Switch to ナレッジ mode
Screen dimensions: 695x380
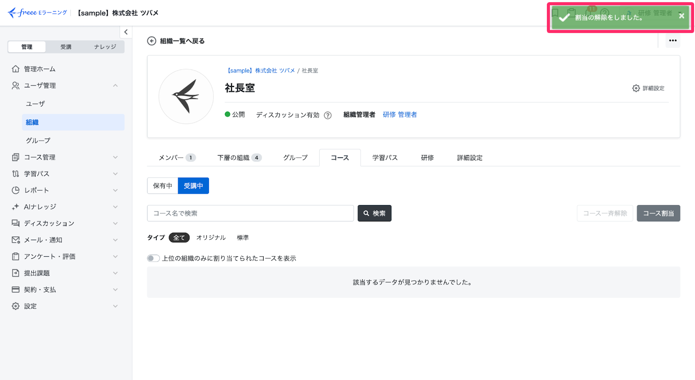click(105, 47)
